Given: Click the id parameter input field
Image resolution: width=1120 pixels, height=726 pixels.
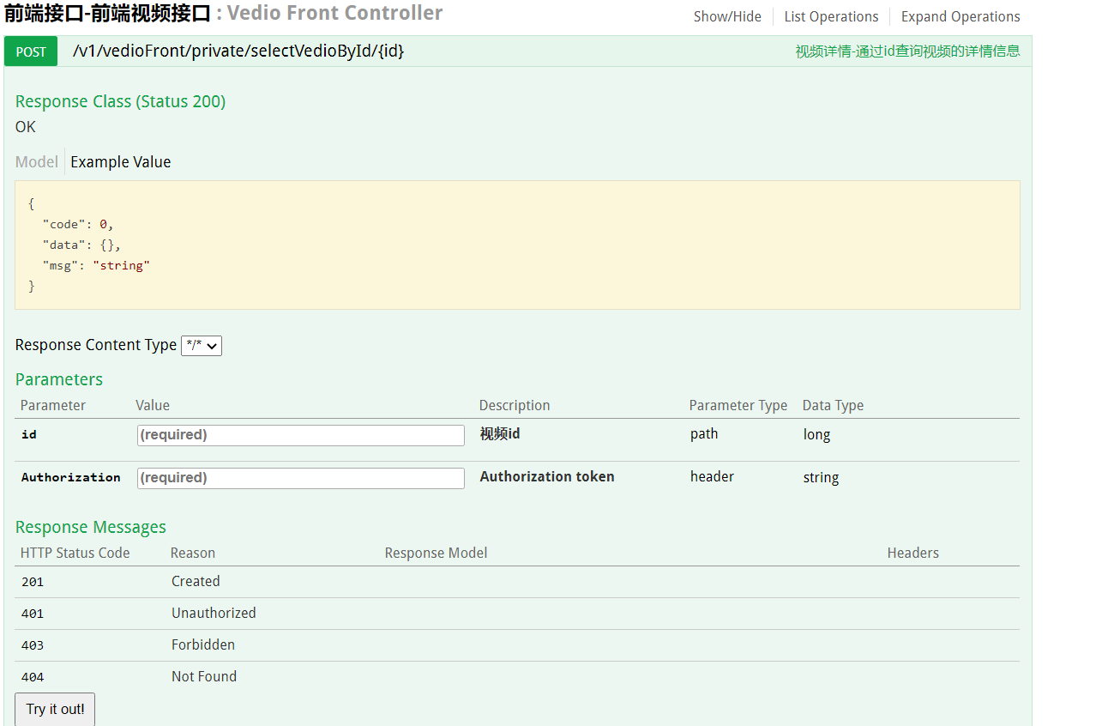Looking at the screenshot, I should coord(301,435).
